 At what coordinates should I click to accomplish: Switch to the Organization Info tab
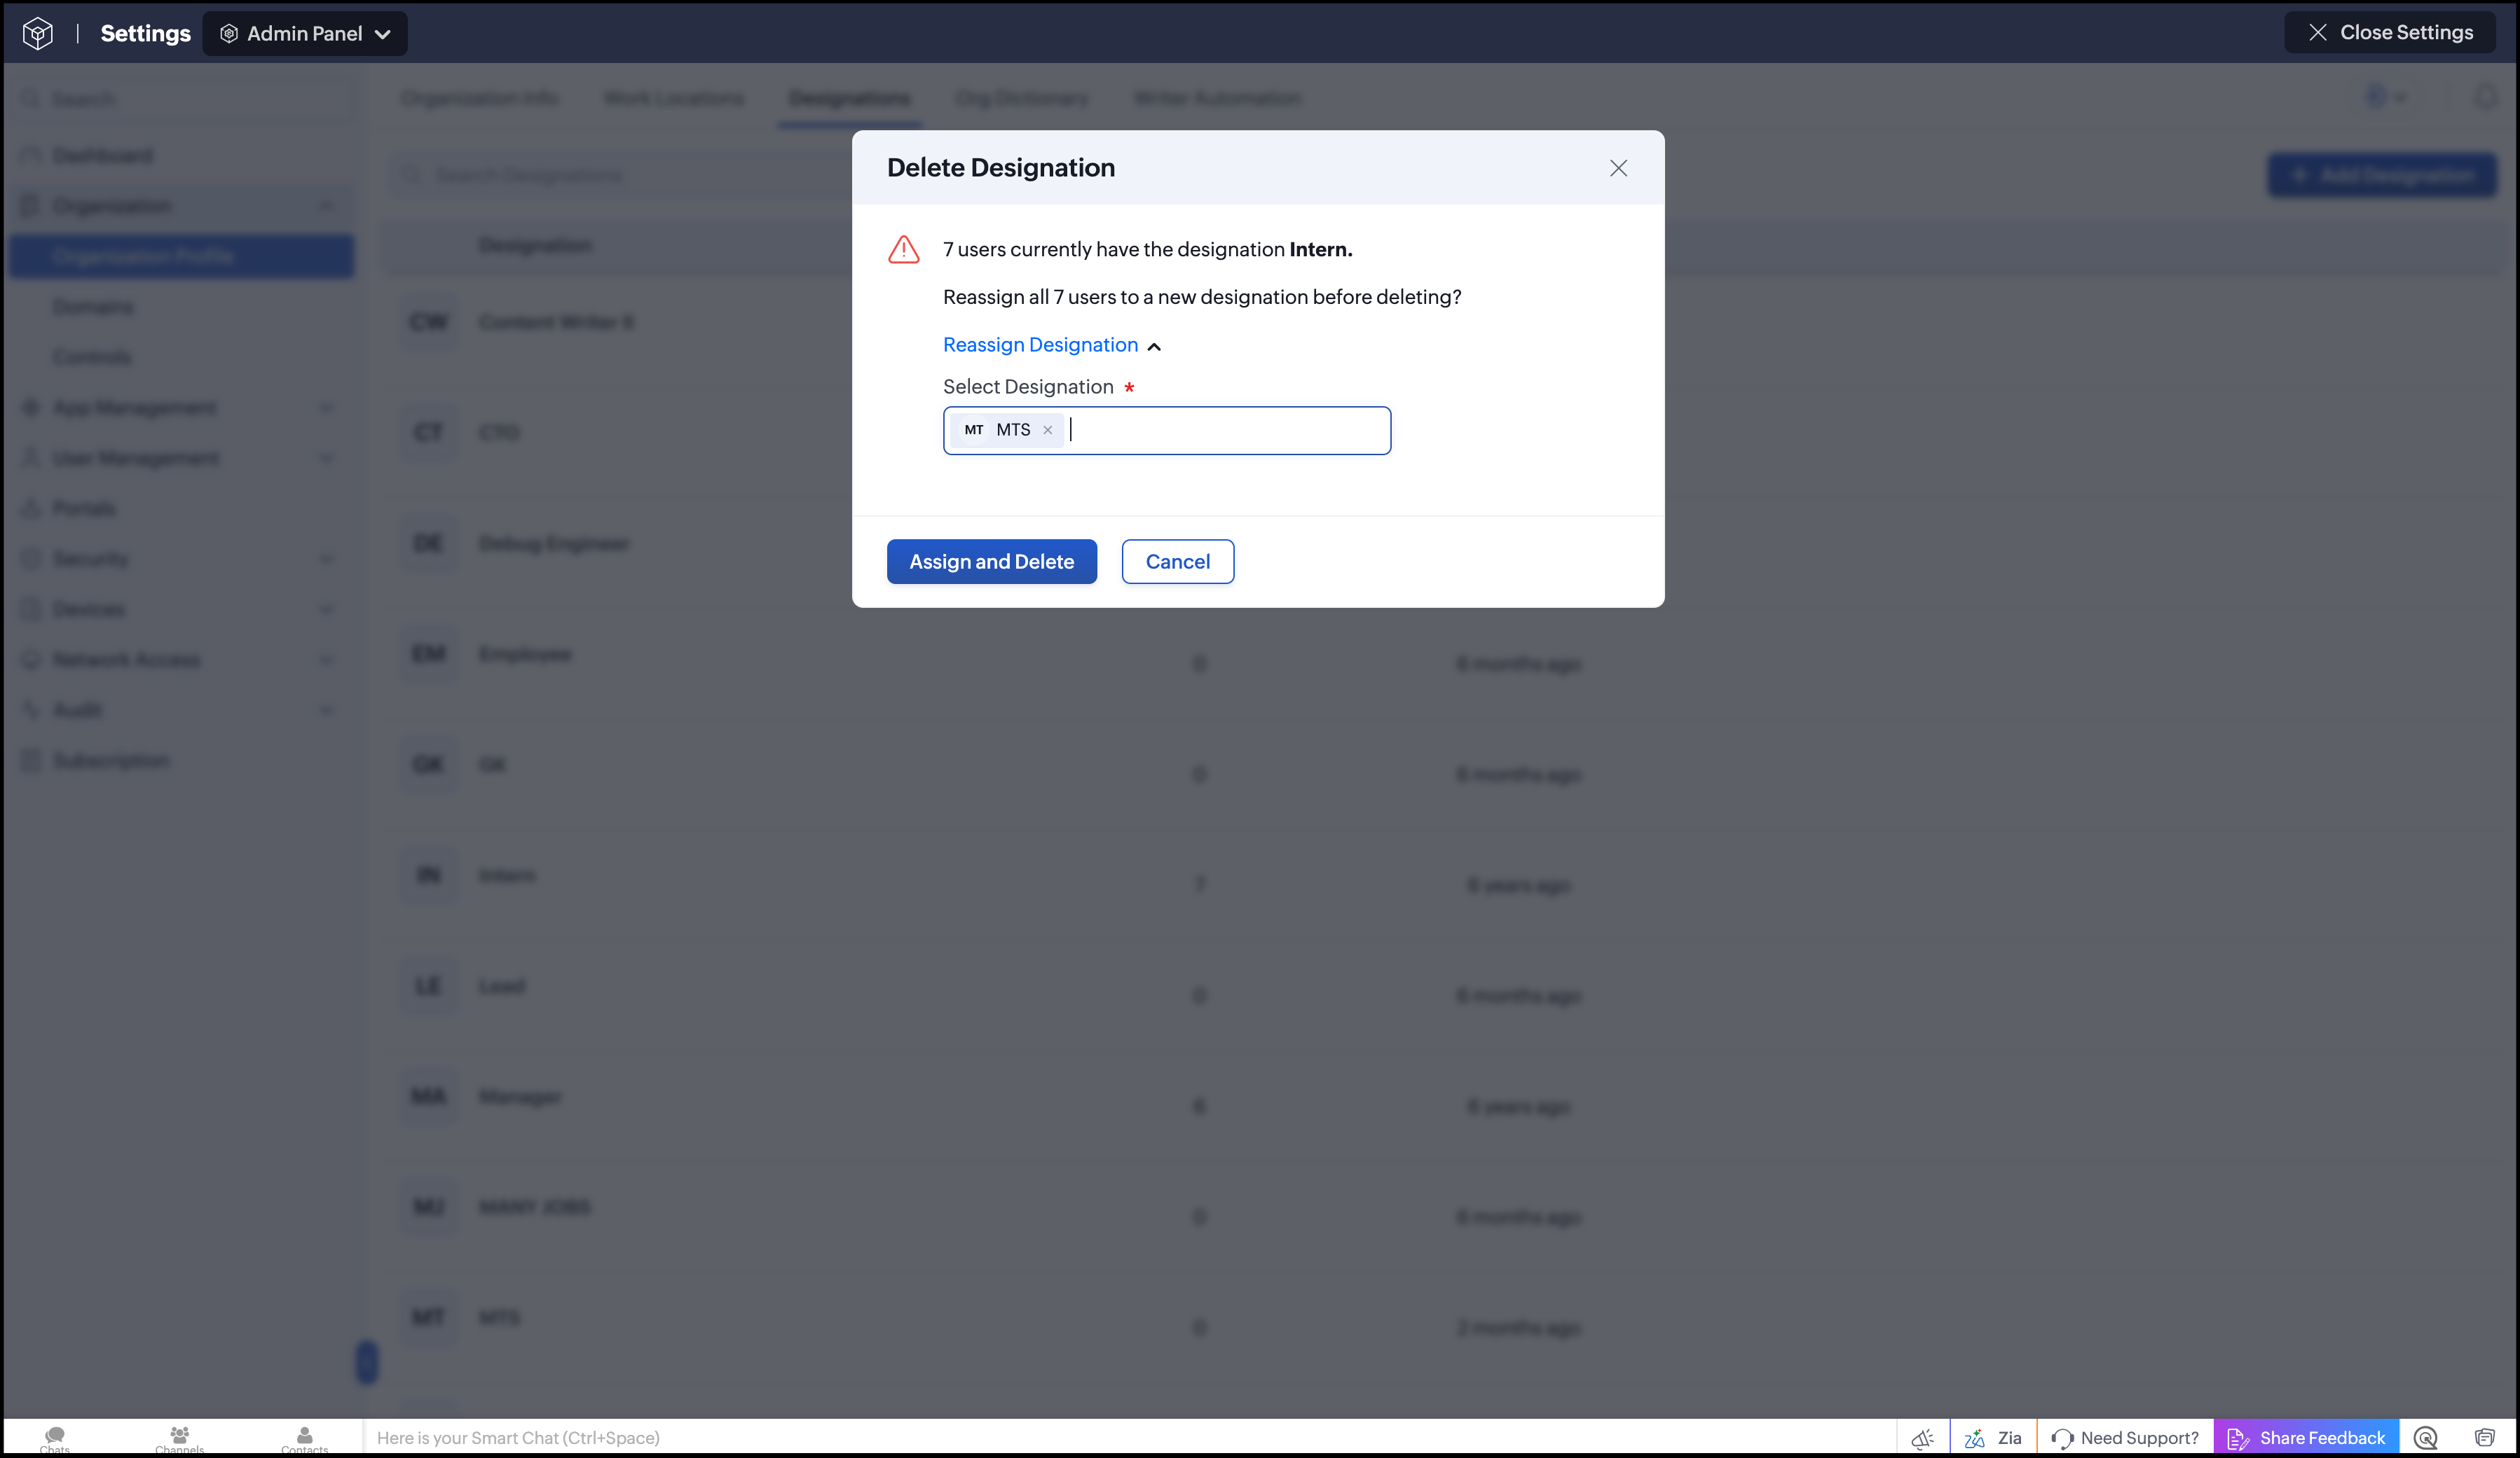click(x=480, y=98)
